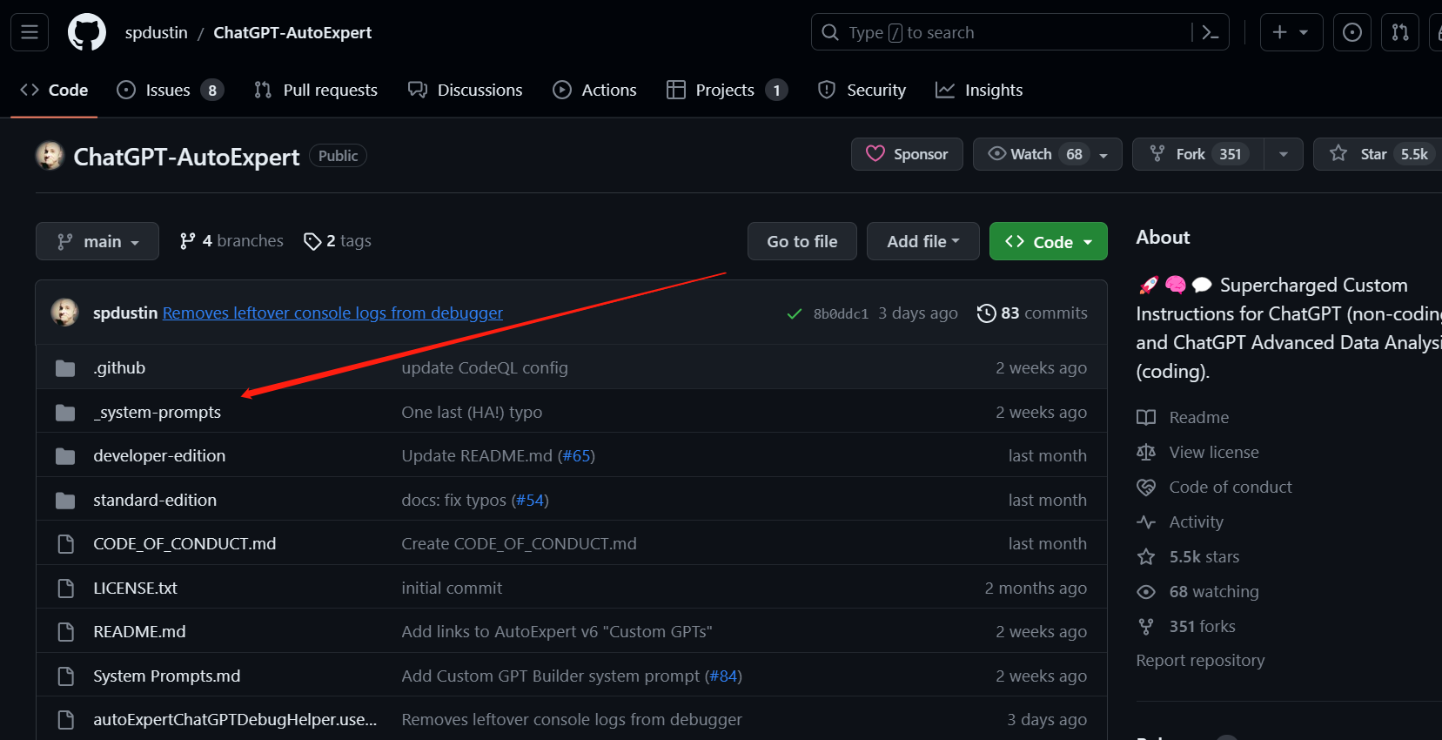The height and width of the screenshot is (740, 1442).
Task: Open the _system-prompts folder name
Action: [158, 413]
